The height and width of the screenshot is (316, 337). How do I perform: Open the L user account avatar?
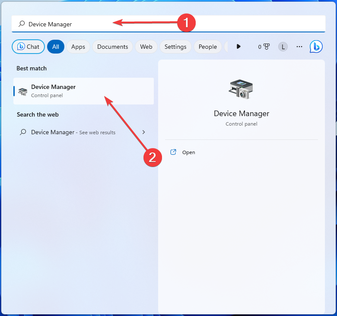coord(283,47)
